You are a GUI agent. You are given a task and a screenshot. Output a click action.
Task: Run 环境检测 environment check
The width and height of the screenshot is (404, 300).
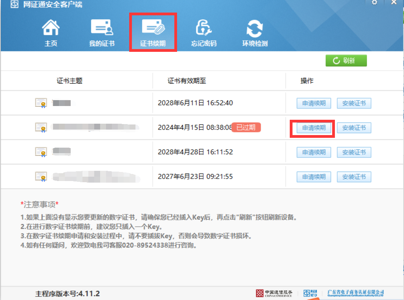tap(254, 33)
